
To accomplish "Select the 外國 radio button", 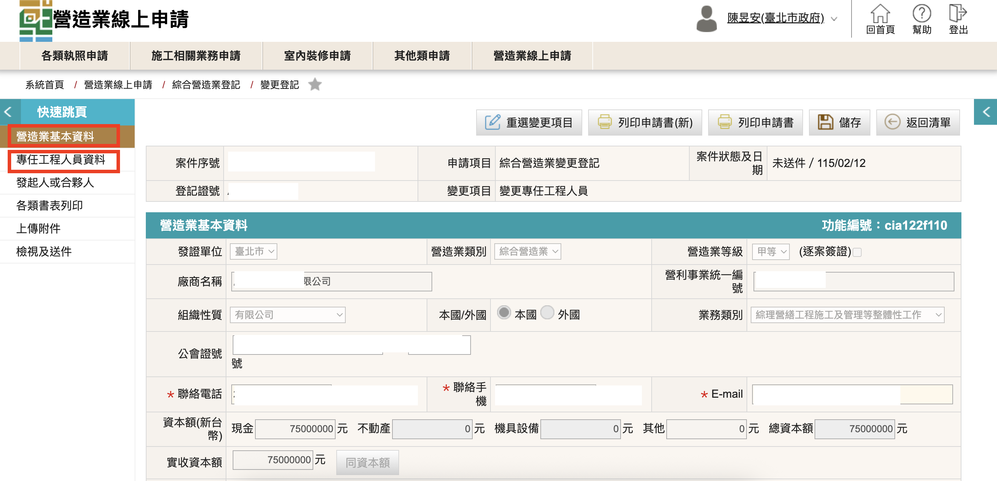I will pos(547,312).
